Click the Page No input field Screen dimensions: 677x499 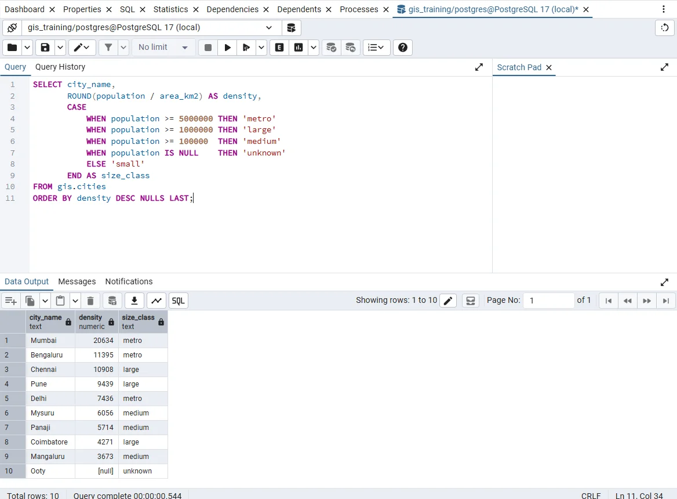point(548,300)
